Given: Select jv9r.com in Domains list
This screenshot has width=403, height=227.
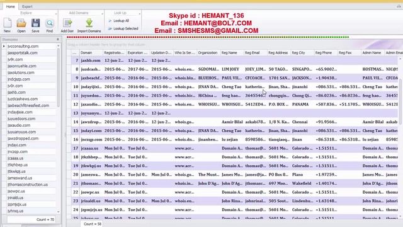Looking at the screenshot, I should pyautogui.click(x=15, y=59).
